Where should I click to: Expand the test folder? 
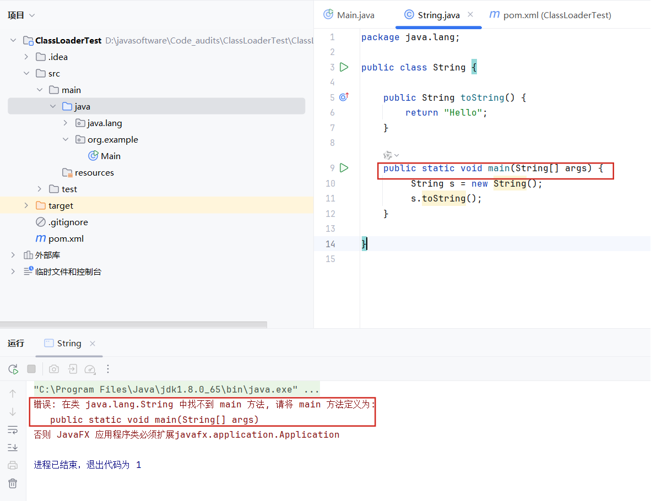(40, 189)
